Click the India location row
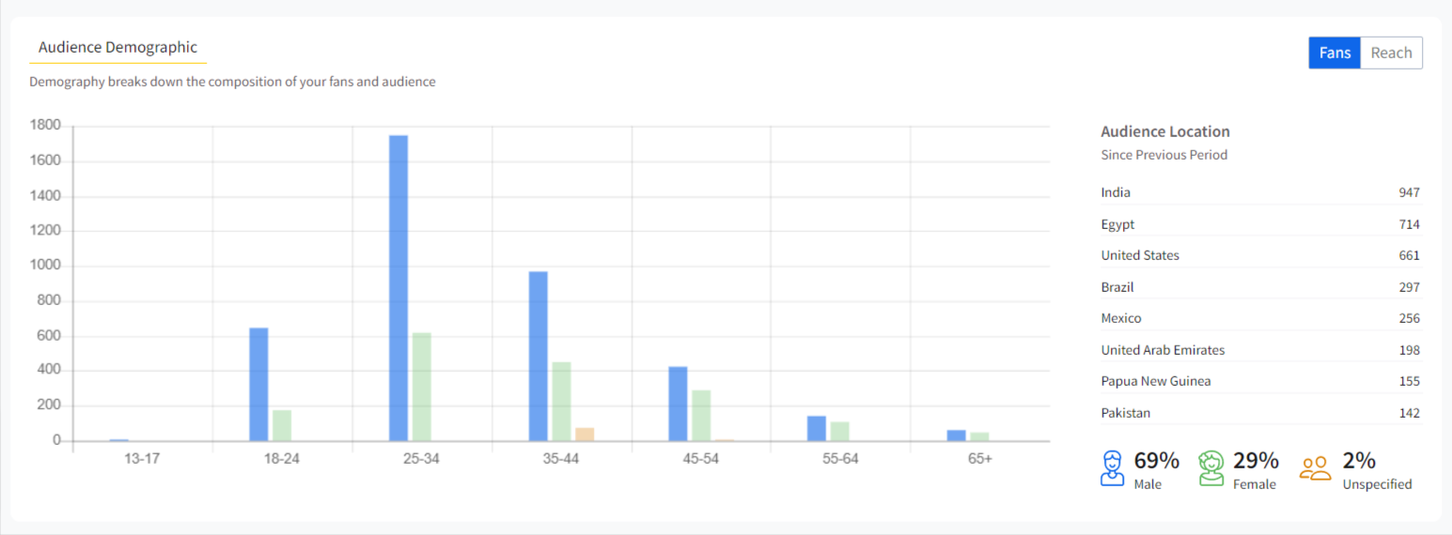This screenshot has height=535, width=1452. click(1259, 192)
